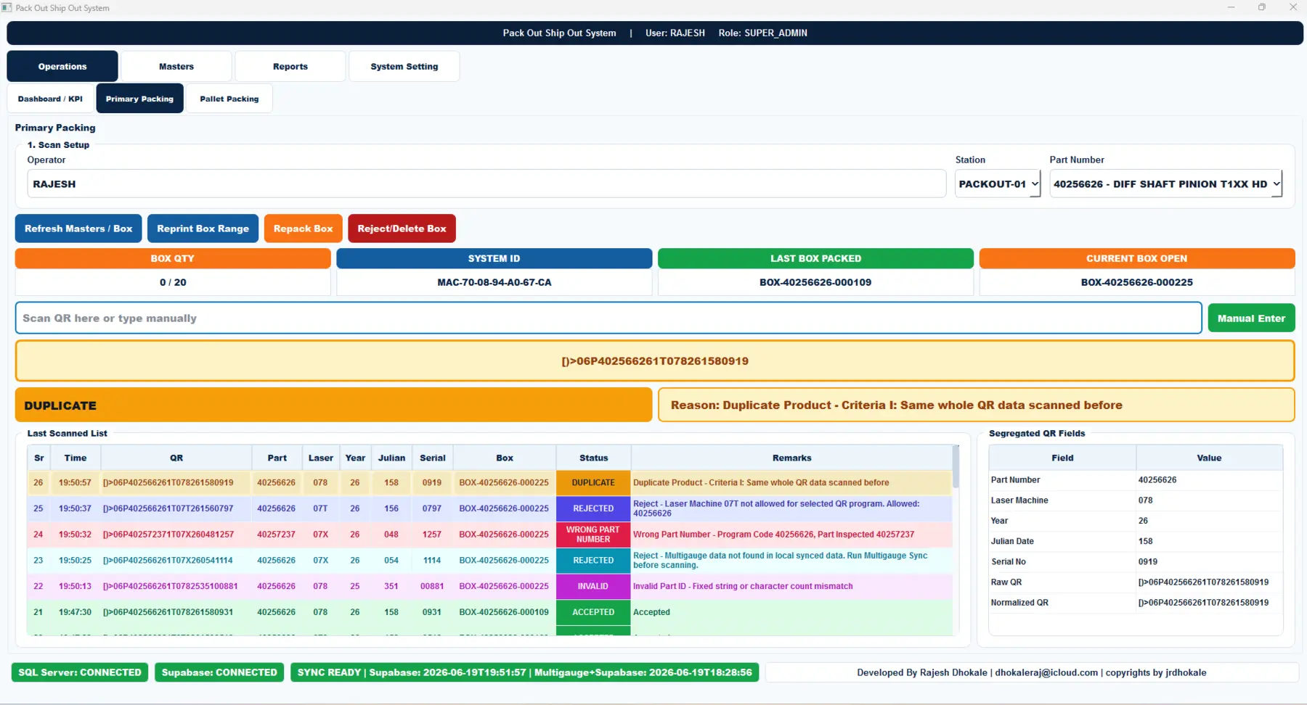
Task: Select the WRONG PART NUMBER status cell
Action: pyautogui.click(x=593, y=535)
